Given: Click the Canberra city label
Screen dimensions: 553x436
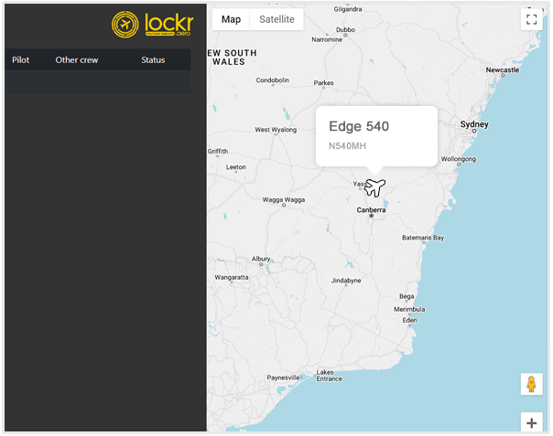Looking at the screenshot, I should point(371,210).
